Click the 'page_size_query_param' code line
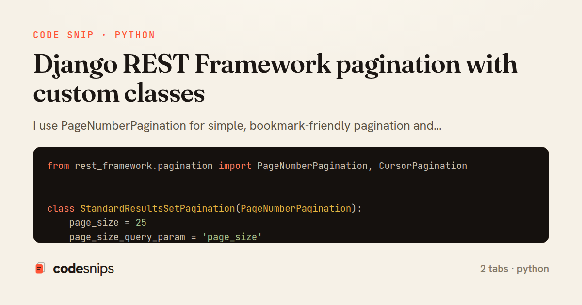Screen dimensions: 582x305 [165, 237]
